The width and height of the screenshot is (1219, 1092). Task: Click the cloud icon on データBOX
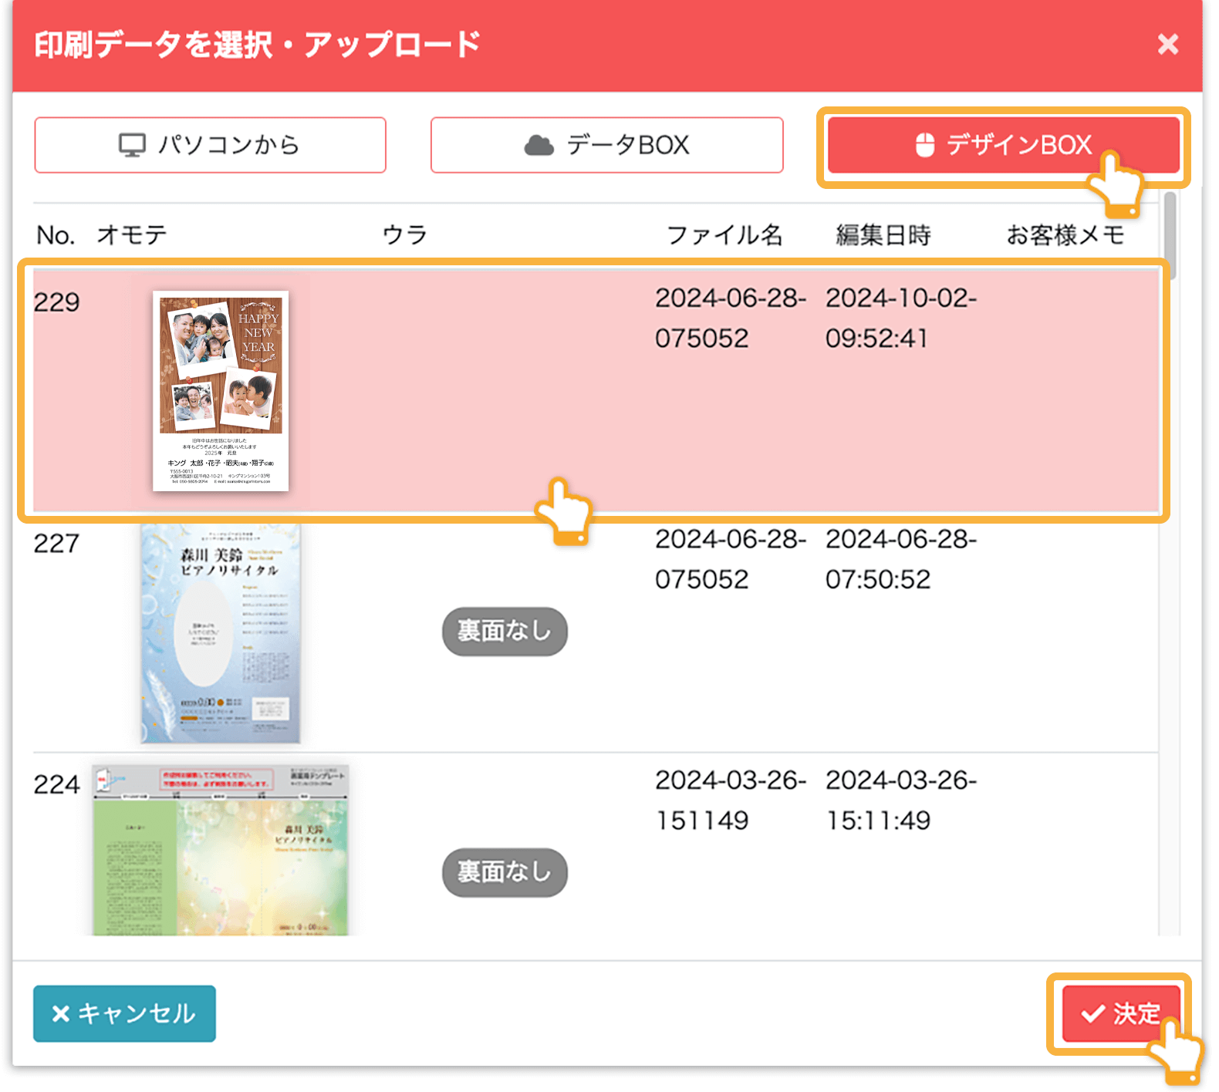[x=539, y=145]
